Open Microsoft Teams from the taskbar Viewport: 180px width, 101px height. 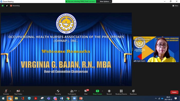pyautogui.click(x=49, y=98)
